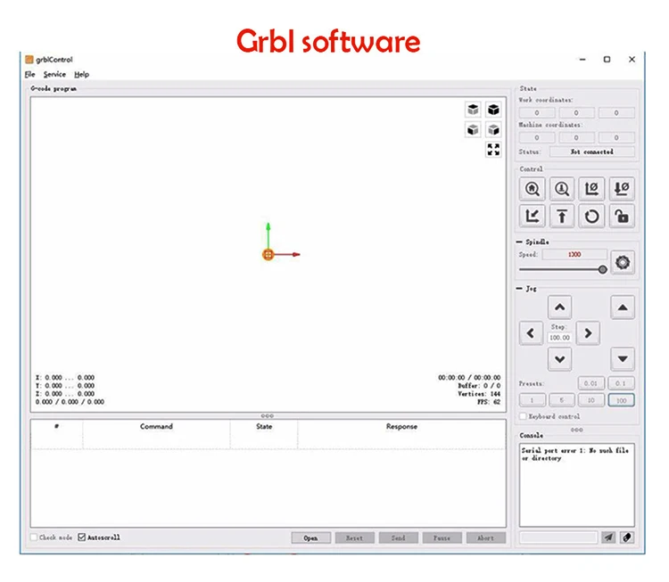Open the Service menu
The width and height of the screenshot is (669, 582).
point(54,74)
